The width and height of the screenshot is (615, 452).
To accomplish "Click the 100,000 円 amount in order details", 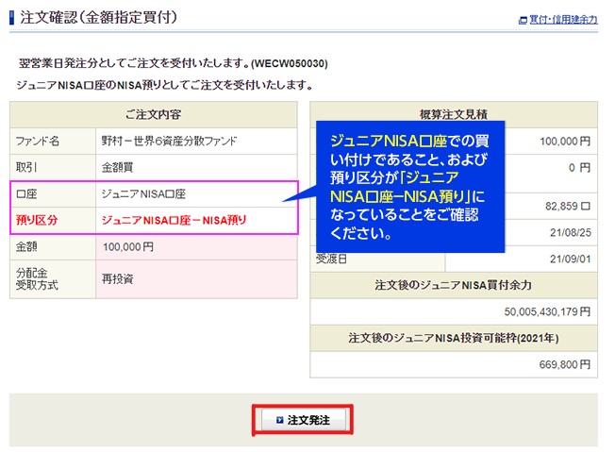I will (x=128, y=247).
